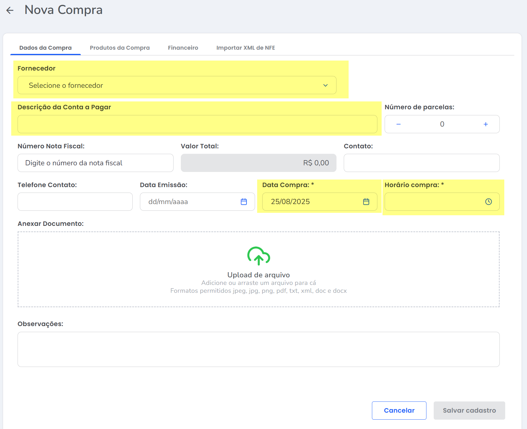The width and height of the screenshot is (527, 429).
Task: Go to Importar XML de NFE tab
Action: point(245,48)
